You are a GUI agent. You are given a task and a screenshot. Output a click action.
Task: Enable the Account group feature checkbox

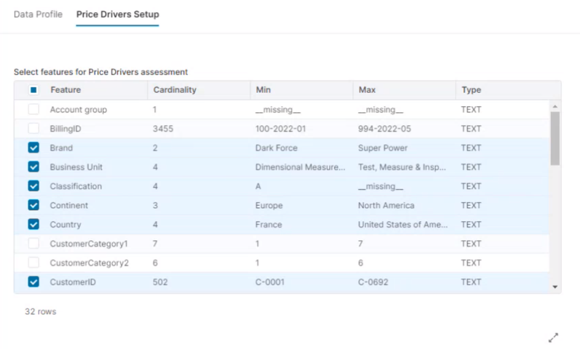click(x=34, y=109)
